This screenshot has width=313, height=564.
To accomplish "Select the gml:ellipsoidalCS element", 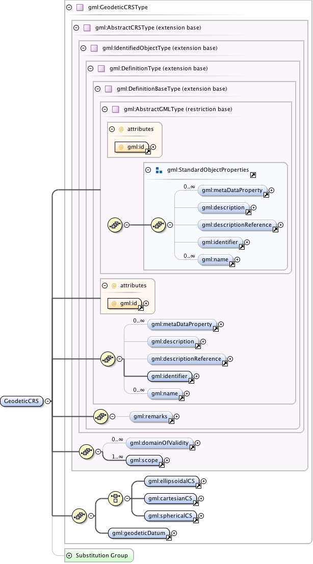I will click(172, 481).
